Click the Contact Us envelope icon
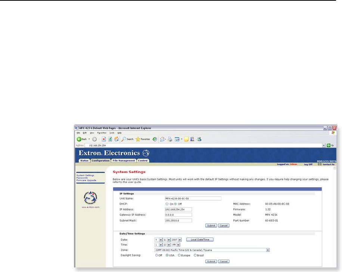 (319, 164)
